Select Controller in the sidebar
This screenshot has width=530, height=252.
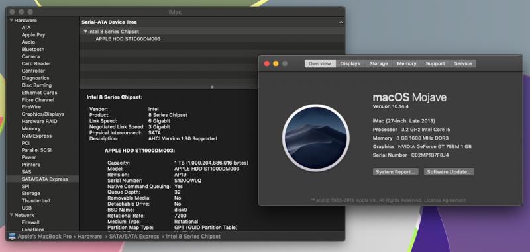click(x=33, y=71)
